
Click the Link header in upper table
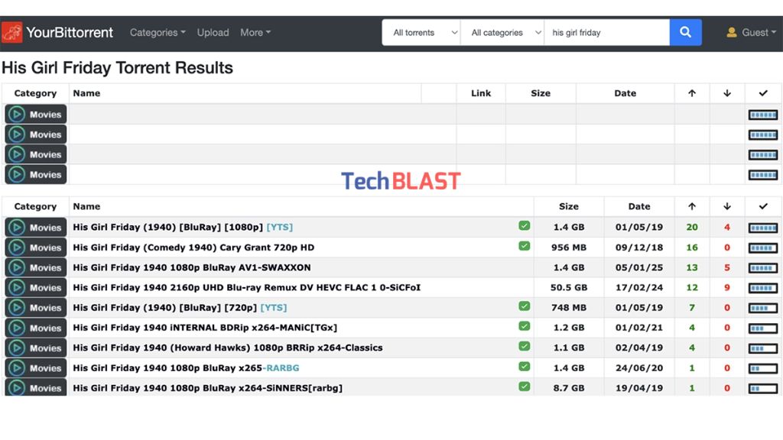pyautogui.click(x=481, y=93)
